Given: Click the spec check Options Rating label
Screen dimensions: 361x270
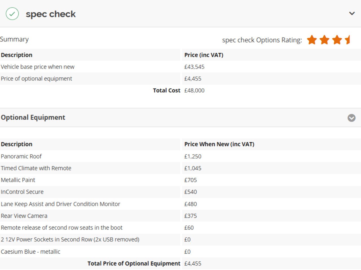Looking at the screenshot, I should coord(262,40).
